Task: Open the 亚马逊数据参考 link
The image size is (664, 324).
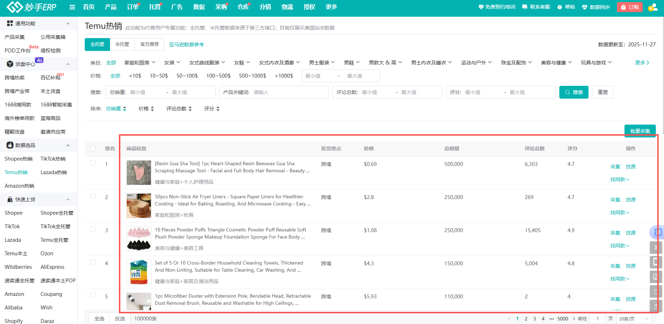Action: pos(186,45)
